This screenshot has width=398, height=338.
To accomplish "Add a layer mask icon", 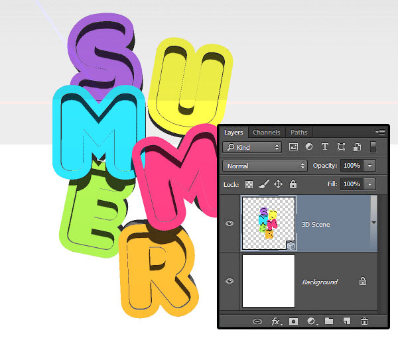I will (293, 321).
